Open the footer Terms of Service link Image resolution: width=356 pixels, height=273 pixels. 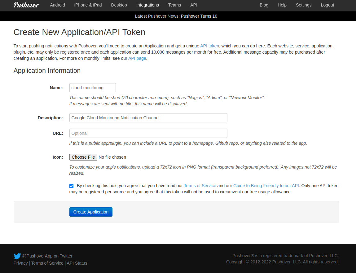(x=47, y=263)
